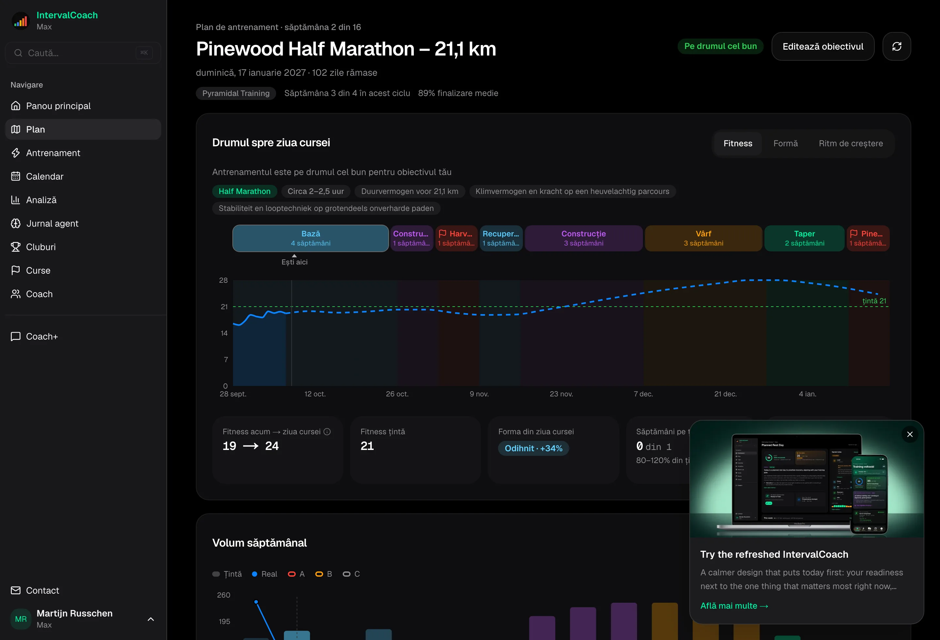This screenshot has width=940, height=640.
Task: Toggle Țintă series in volume legend
Action: (x=227, y=574)
